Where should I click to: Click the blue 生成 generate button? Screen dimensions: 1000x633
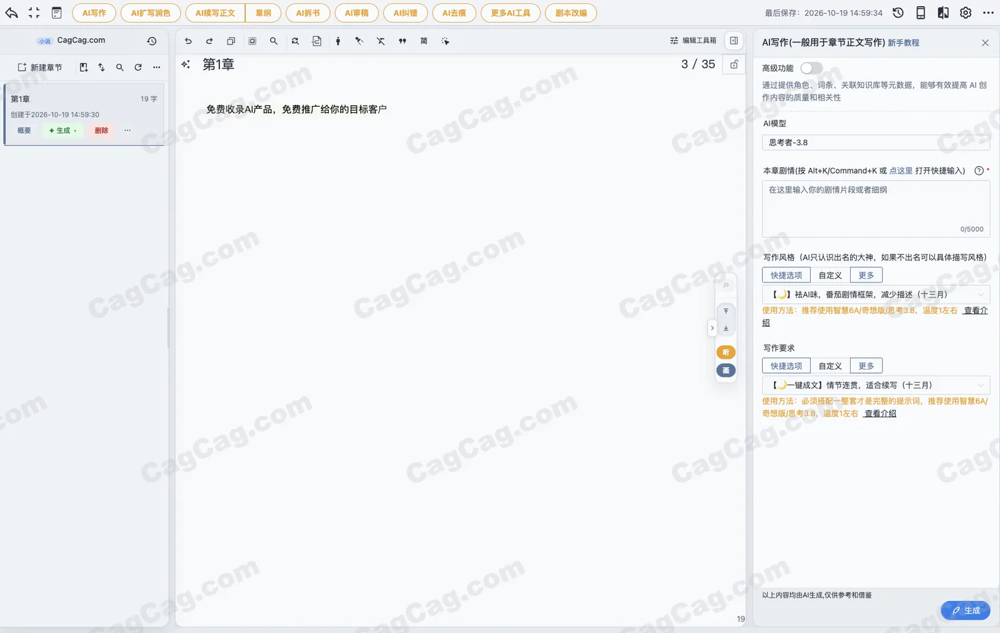point(965,610)
